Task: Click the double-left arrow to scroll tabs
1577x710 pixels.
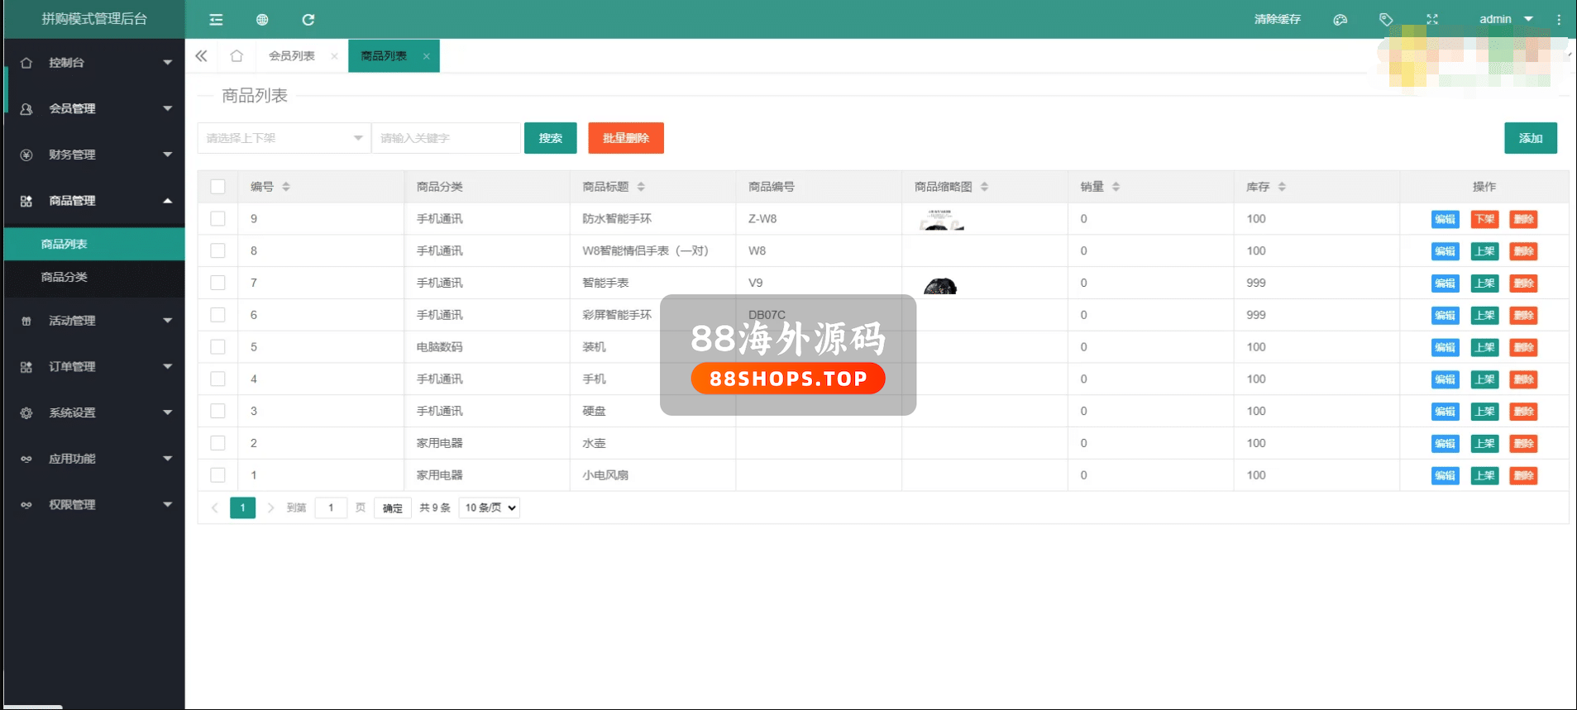Action: click(x=201, y=56)
